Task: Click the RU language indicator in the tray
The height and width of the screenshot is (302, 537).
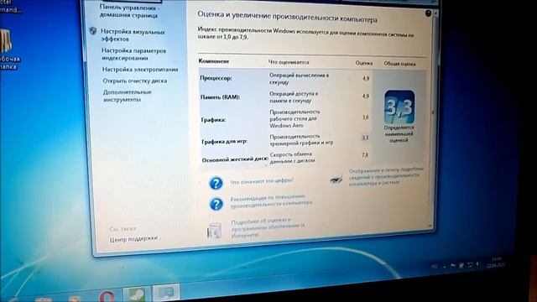Action: click(x=435, y=266)
